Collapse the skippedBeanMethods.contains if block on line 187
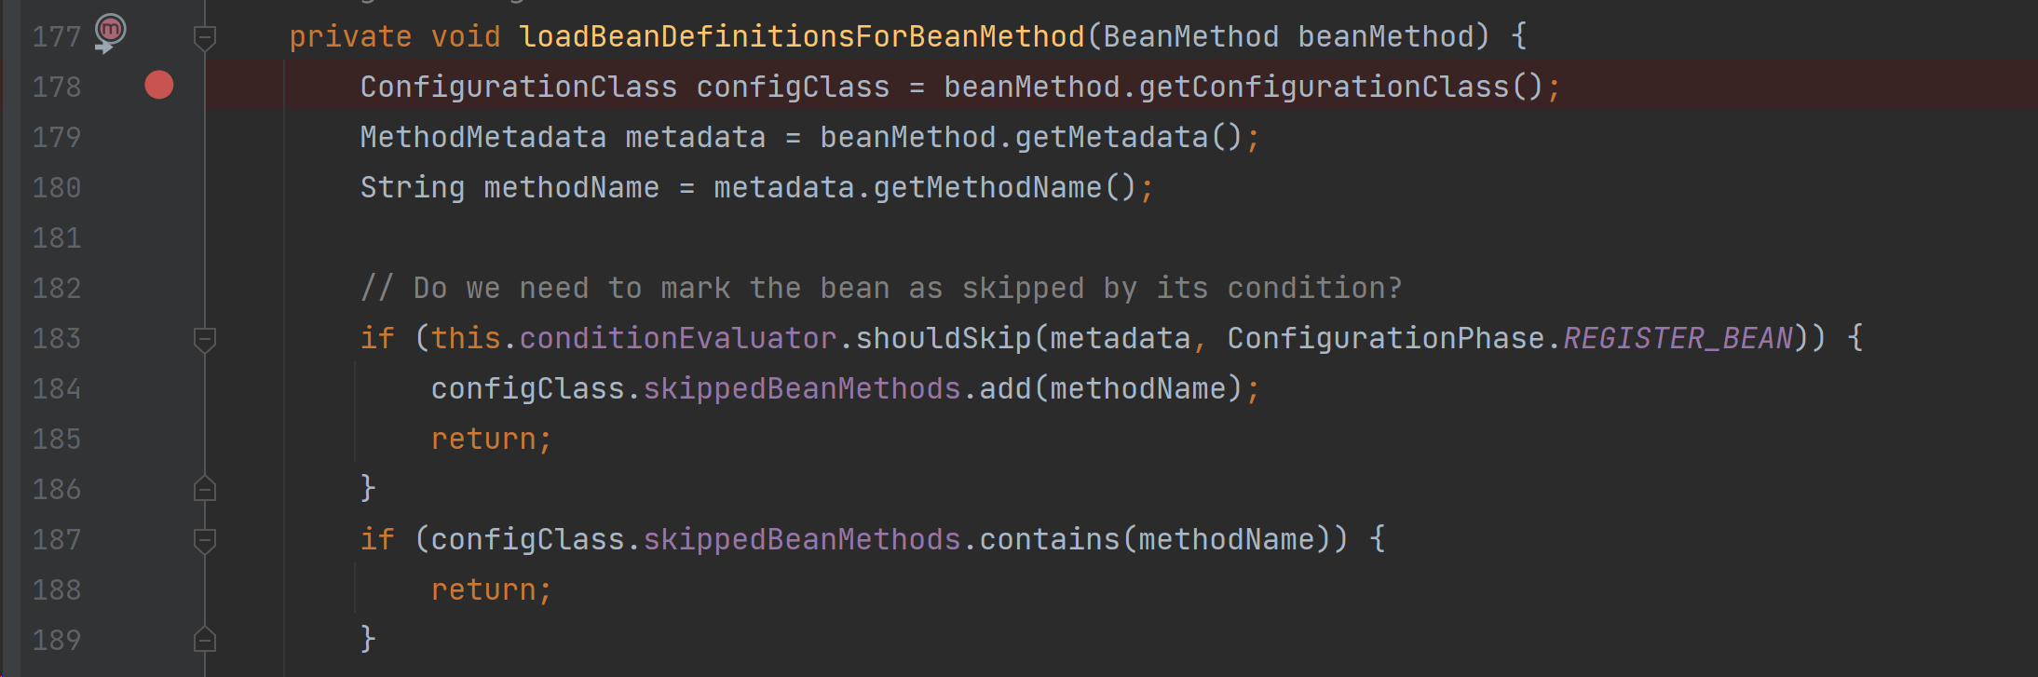The image size is (2038, 677). [205, 540]
